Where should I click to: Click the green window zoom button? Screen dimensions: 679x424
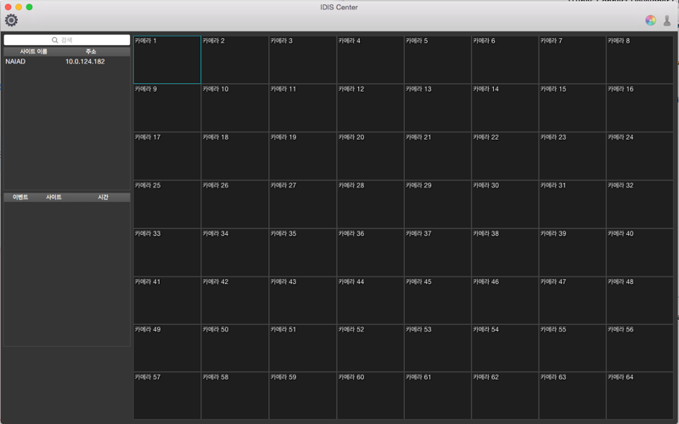[29, 7]
